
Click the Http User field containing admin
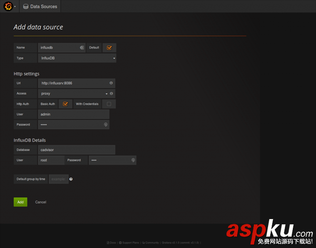[74, 114]
